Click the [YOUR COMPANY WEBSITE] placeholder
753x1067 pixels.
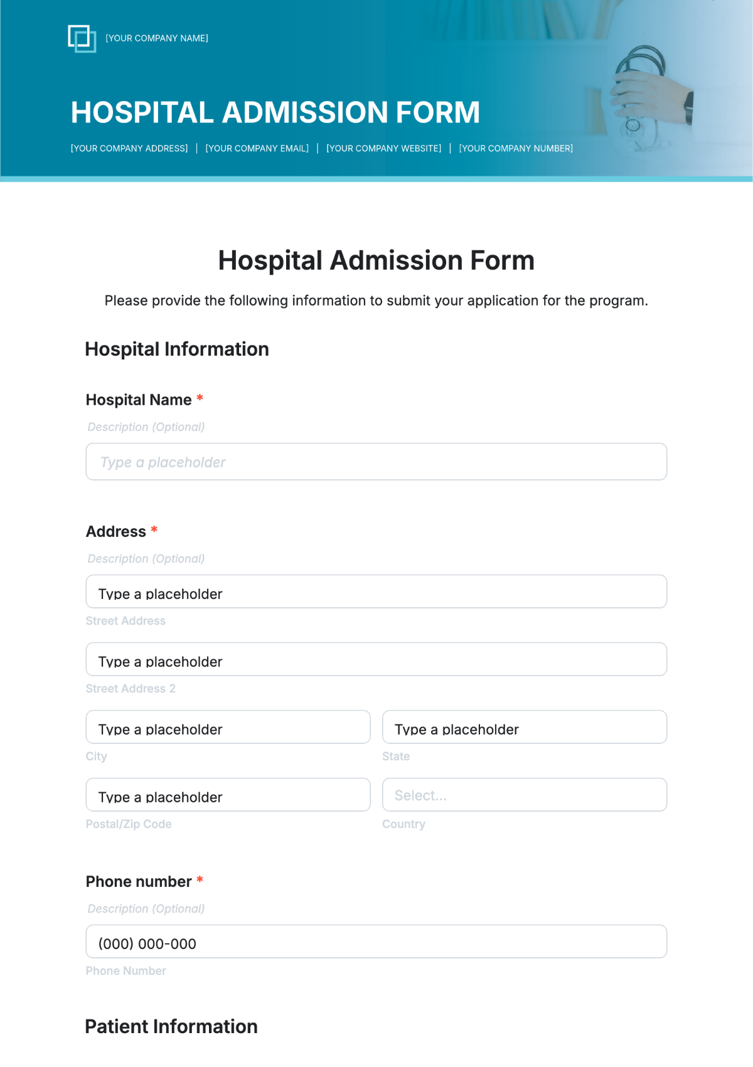pos(384,149)
